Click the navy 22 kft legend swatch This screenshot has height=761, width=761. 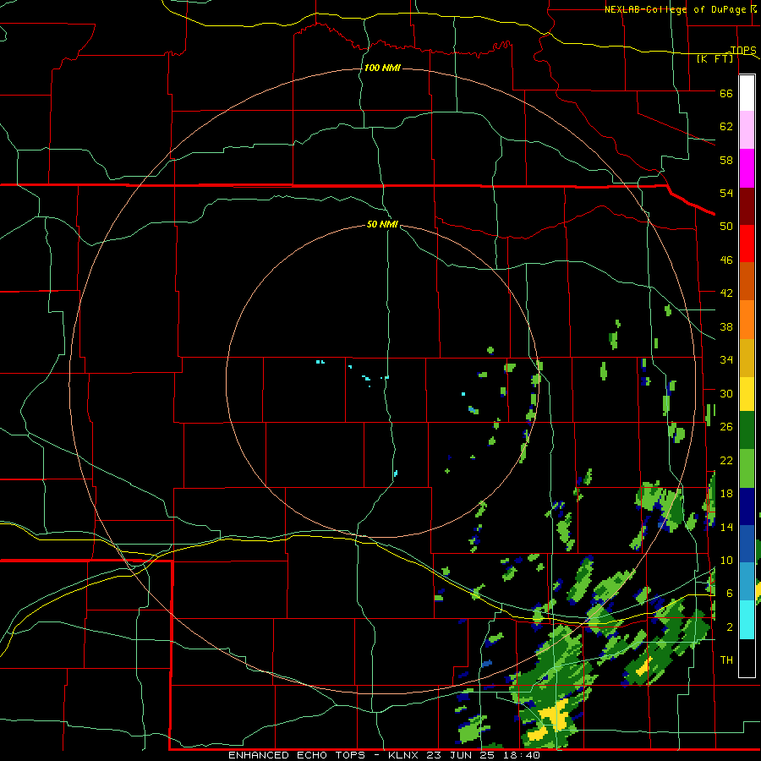coord(747,506)
